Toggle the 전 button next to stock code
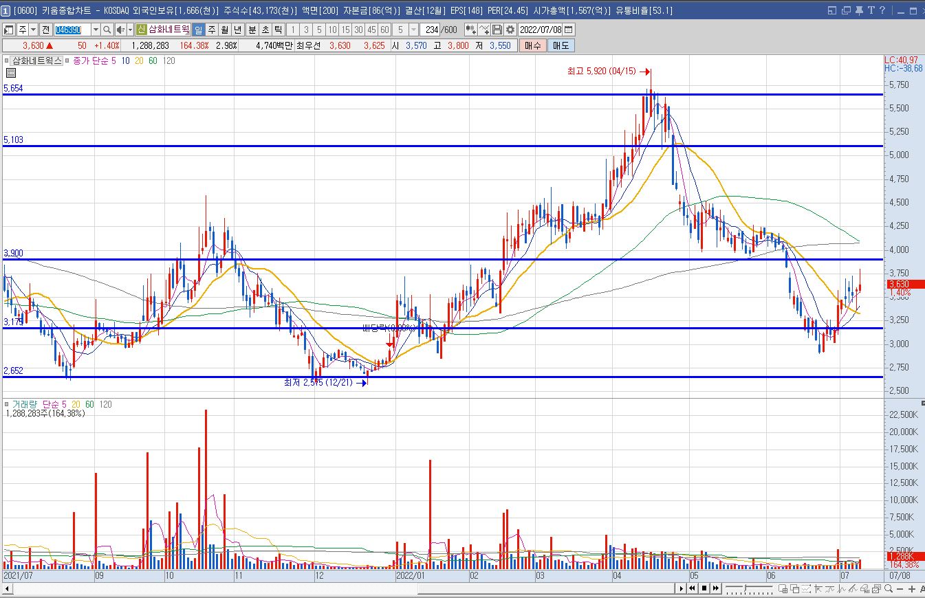Viewport: 925px width, 598px height. click(x=46, y=30)
